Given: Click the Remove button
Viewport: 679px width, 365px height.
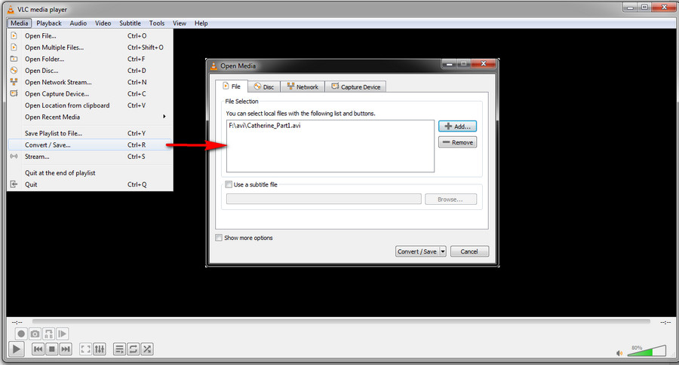Looking at the screenshot, I should [x=458, y=142].
